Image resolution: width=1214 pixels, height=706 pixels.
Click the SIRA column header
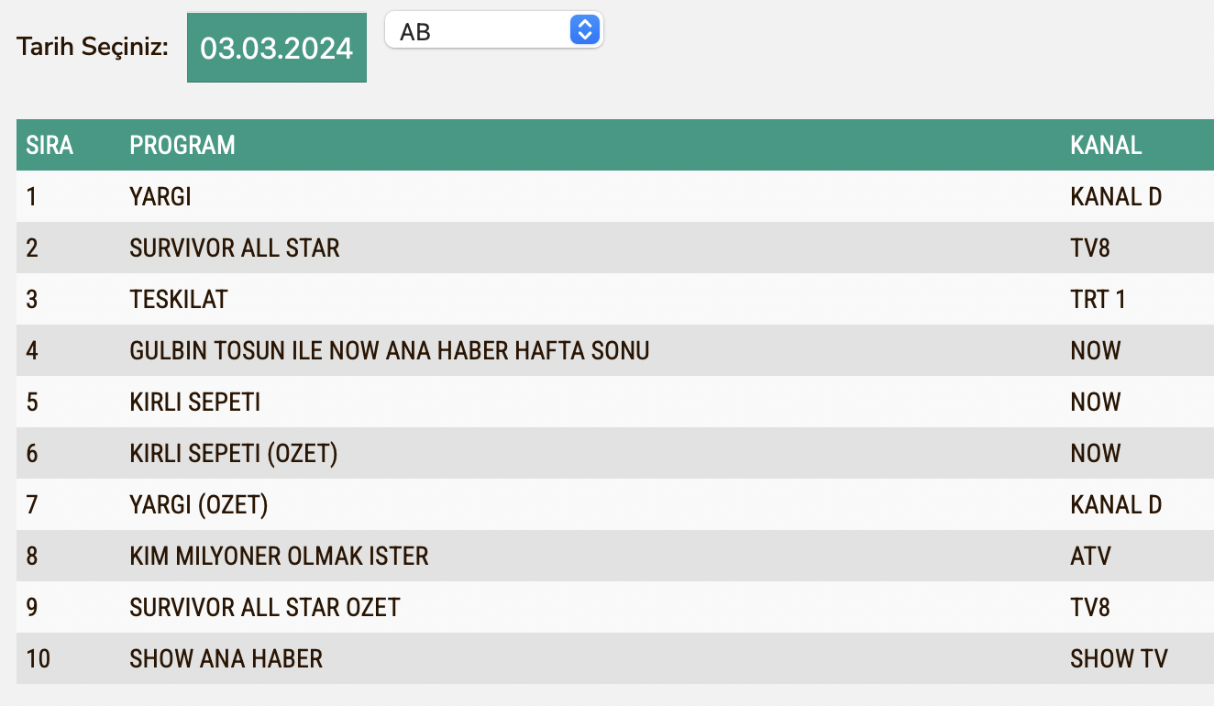pyautogui.click(x=50, y=145)
